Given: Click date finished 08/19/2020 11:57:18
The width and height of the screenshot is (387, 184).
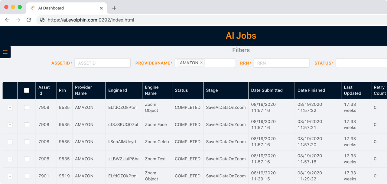Looking at the screenshot, I should tap(310, 159).
